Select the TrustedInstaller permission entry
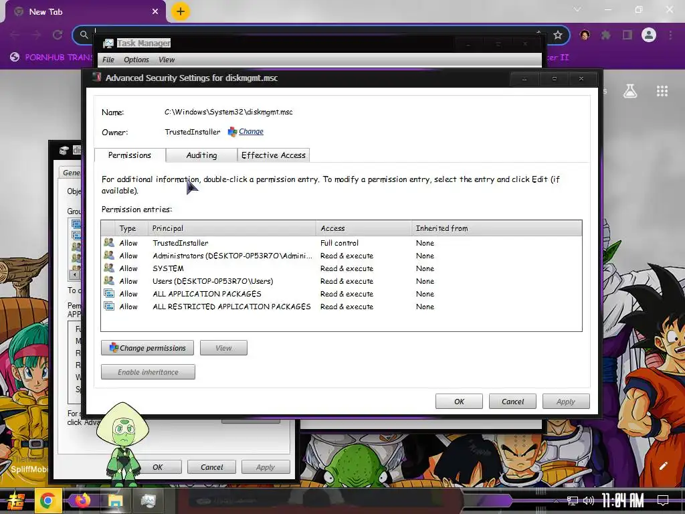This screenshot has height=514, width=685. click(x=341, y=243)
